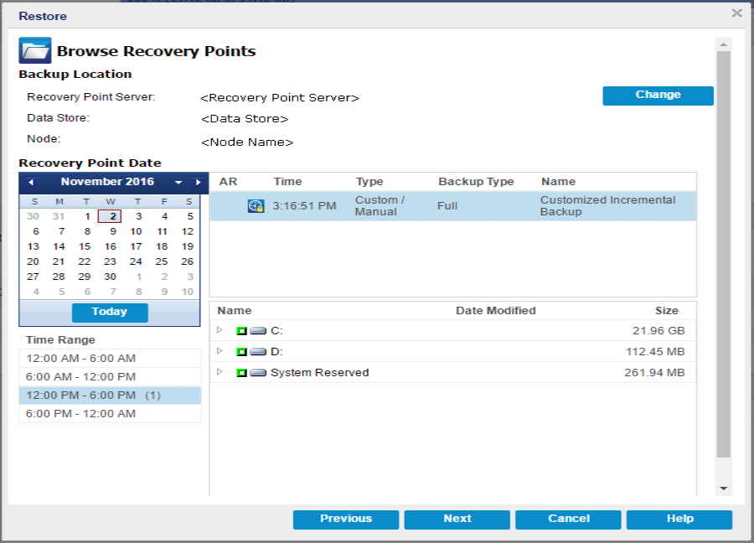
Task: Select November 2 in the calendar
Action: click(110, 216)
